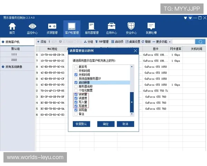207x166 pixels.
Task: Click 分组 group toolbar item
Action: pyautogui.click(x=88, y=42)
